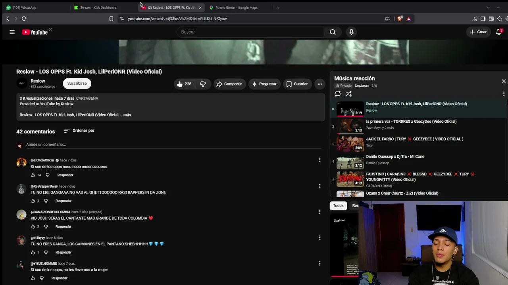Open the Ordenar por sort menu
The width and height of the screenshot is (508, 285).
[x=79, y=131]
